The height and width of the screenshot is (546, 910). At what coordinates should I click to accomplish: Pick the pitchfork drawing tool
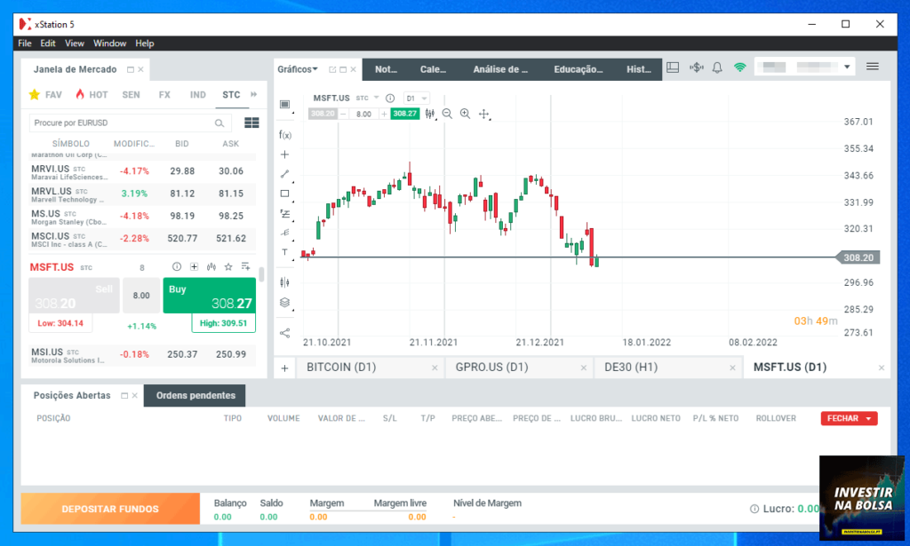[x=284, y=233]
